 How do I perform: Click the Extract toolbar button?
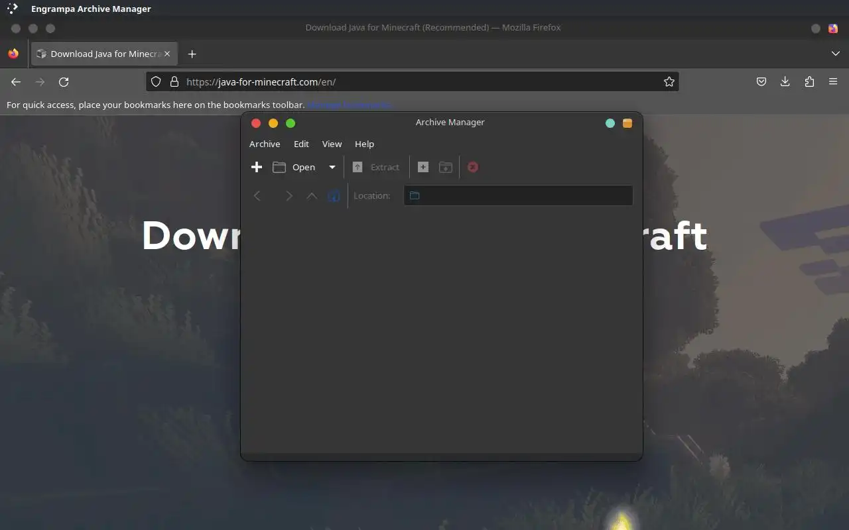coord(376,167)
